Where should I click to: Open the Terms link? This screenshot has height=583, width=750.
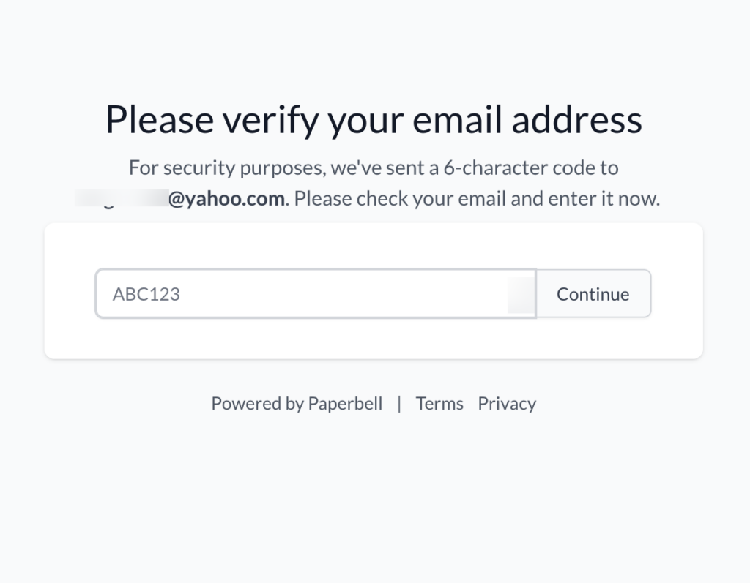pyautogui.click(x=439, y=404)
